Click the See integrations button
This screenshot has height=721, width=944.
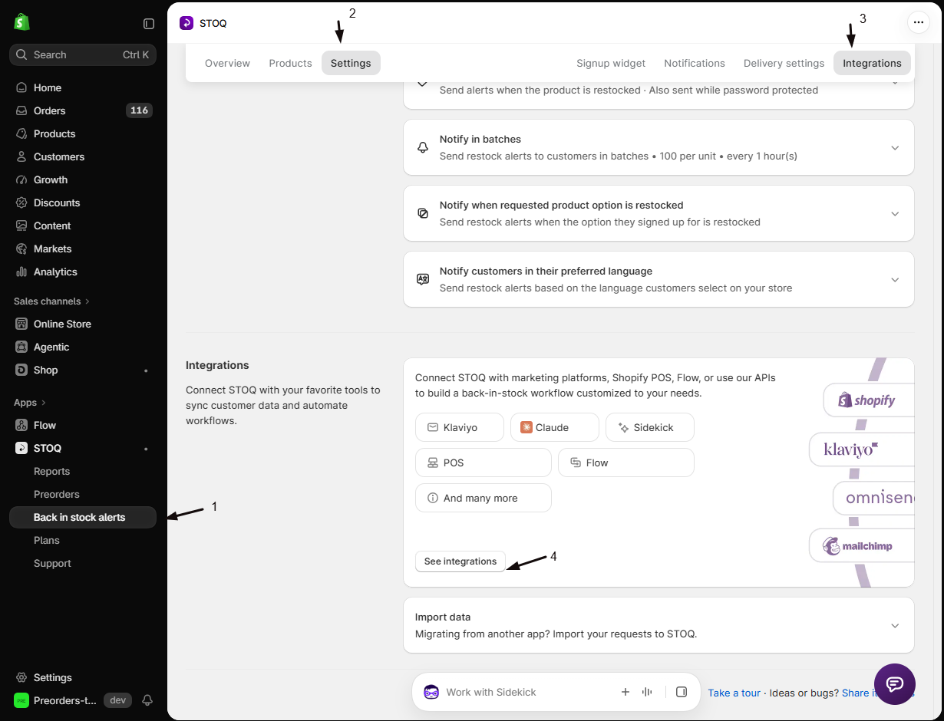[460, 561]
